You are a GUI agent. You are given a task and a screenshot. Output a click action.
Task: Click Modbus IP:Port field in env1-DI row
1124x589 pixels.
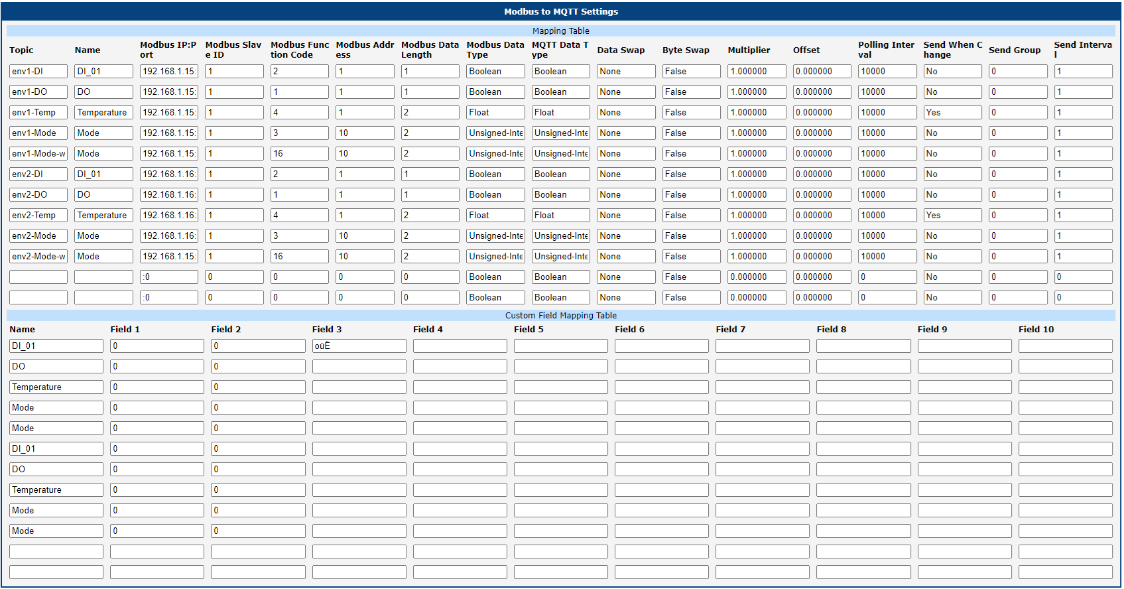pyautogui.click(x=169, y=71)
